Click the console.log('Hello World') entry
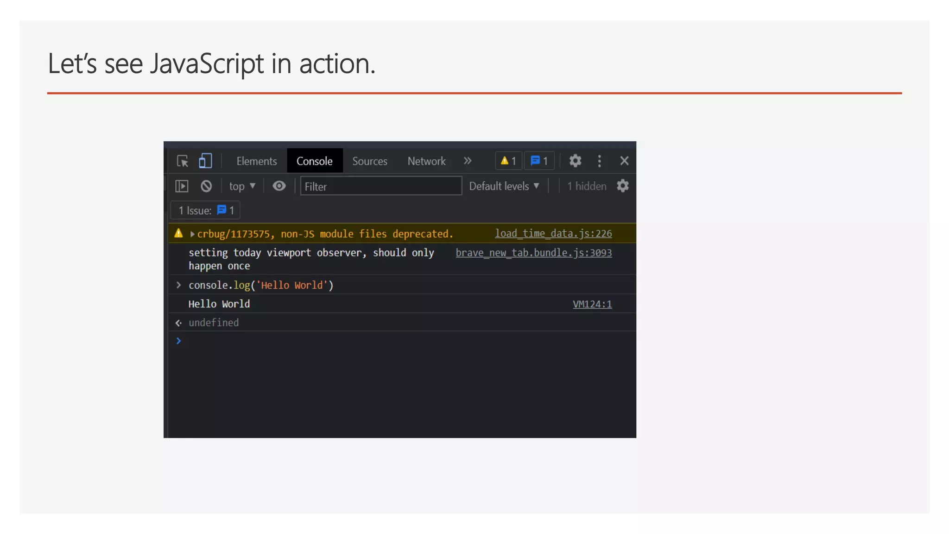Image resolution: width=949 pixels, height=534 pixels. tap(261, 285)
